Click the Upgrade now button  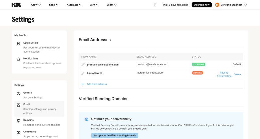(x=202, y=5)
